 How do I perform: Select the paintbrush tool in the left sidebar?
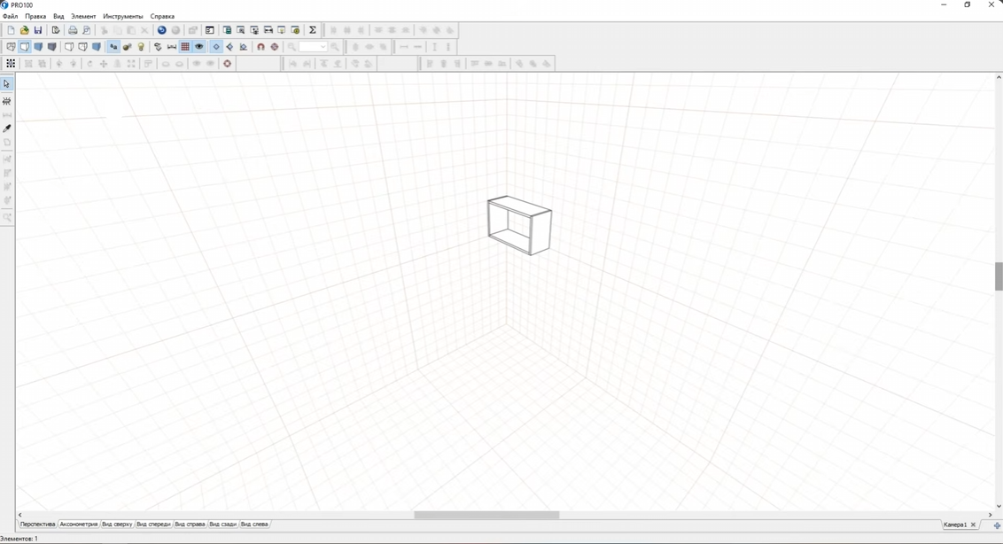pyautogui.click(x=7, y=128)
